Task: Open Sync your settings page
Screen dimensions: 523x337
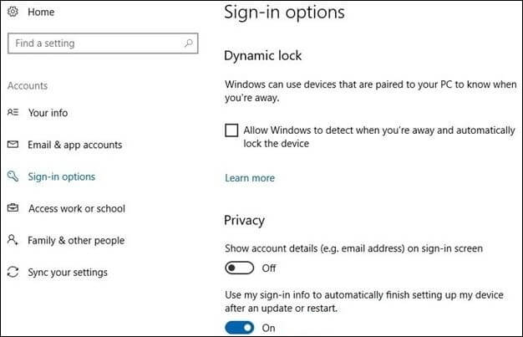Action: 68,272
